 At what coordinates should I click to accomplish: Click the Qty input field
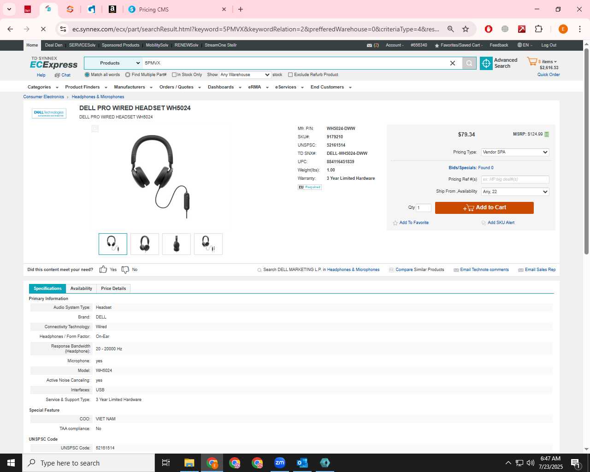pos(424,208)
